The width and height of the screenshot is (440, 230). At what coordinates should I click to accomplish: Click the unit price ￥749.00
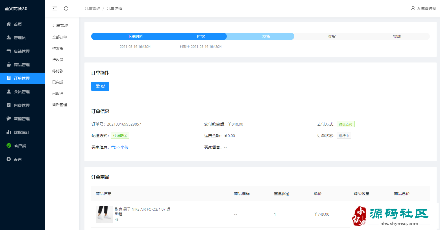click(x=322, y=214)
